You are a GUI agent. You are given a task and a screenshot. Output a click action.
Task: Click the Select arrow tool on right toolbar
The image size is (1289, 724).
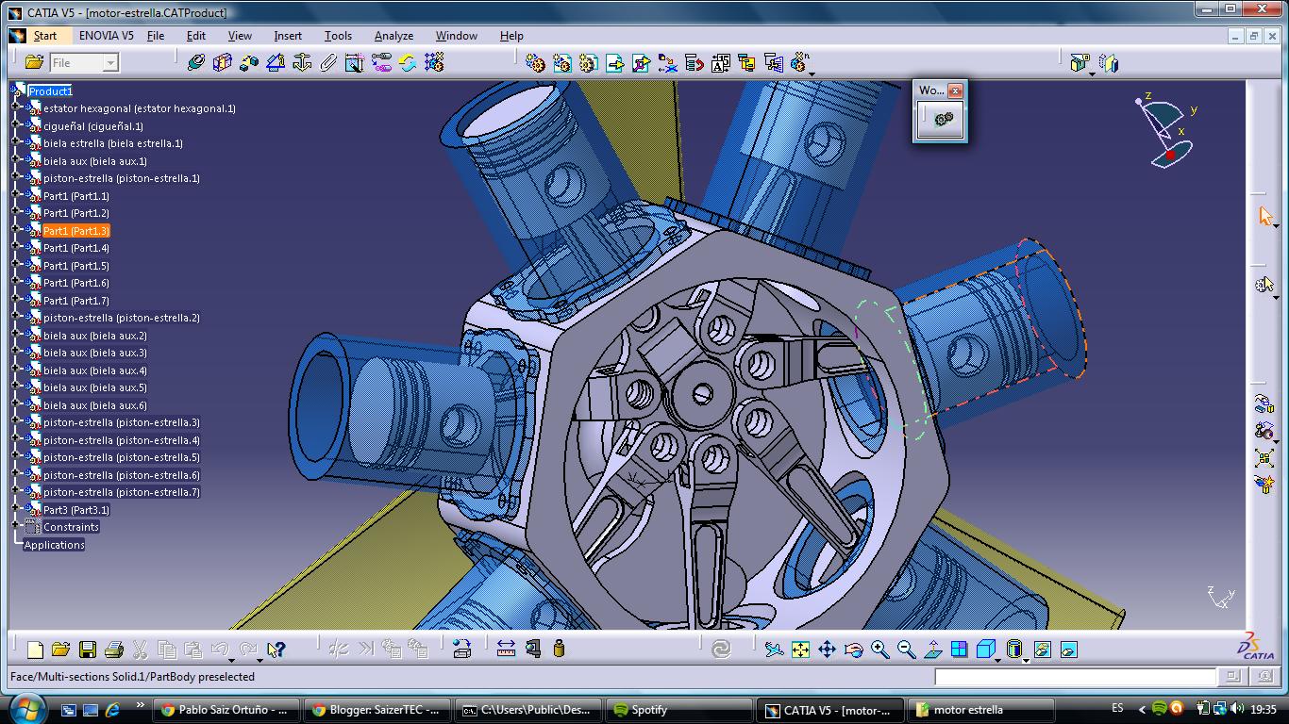pos(1264,216)
